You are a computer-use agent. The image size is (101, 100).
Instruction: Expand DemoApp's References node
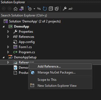pyautogui.click(x=8, y=37)
